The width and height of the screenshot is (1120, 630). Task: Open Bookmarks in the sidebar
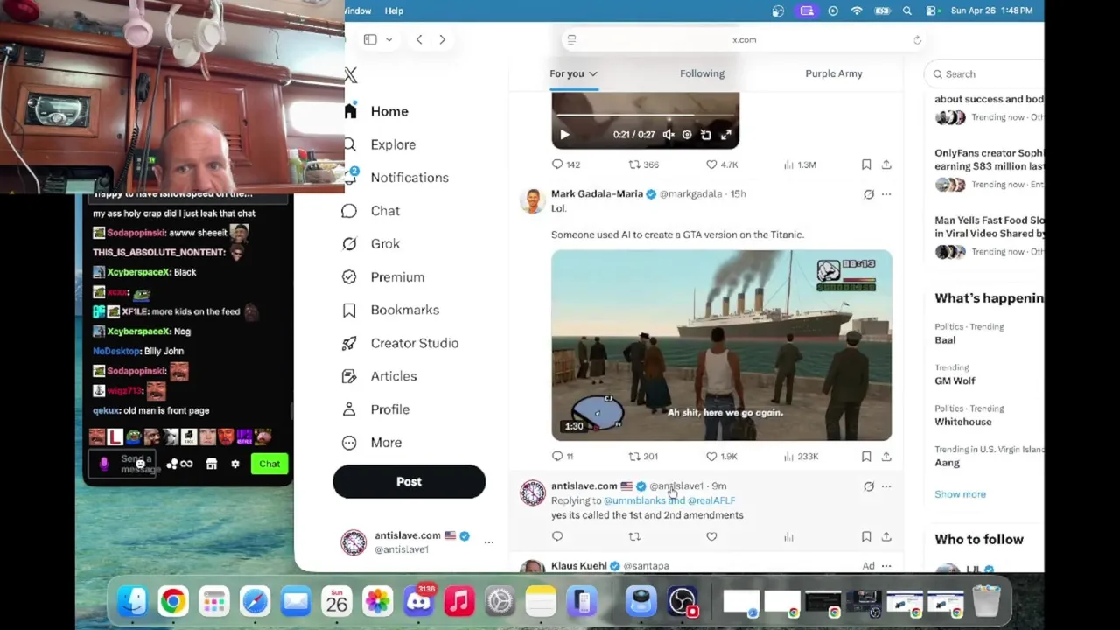[x=391, y=310]
